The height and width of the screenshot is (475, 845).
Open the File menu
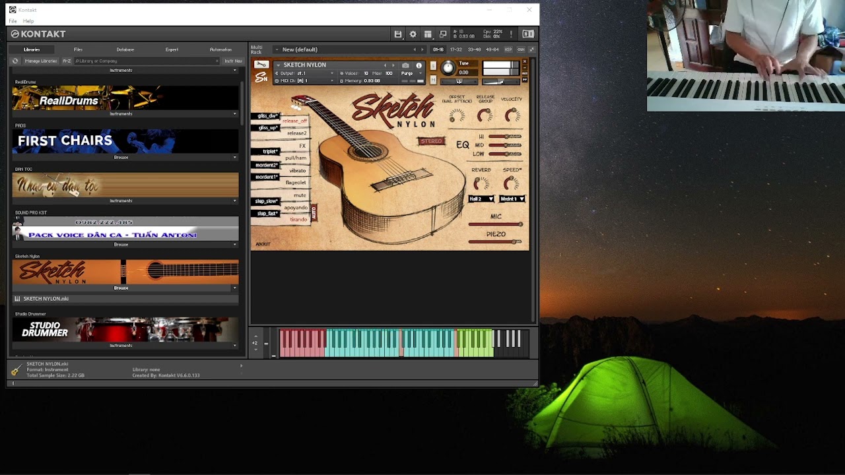[x=13, y=21]
